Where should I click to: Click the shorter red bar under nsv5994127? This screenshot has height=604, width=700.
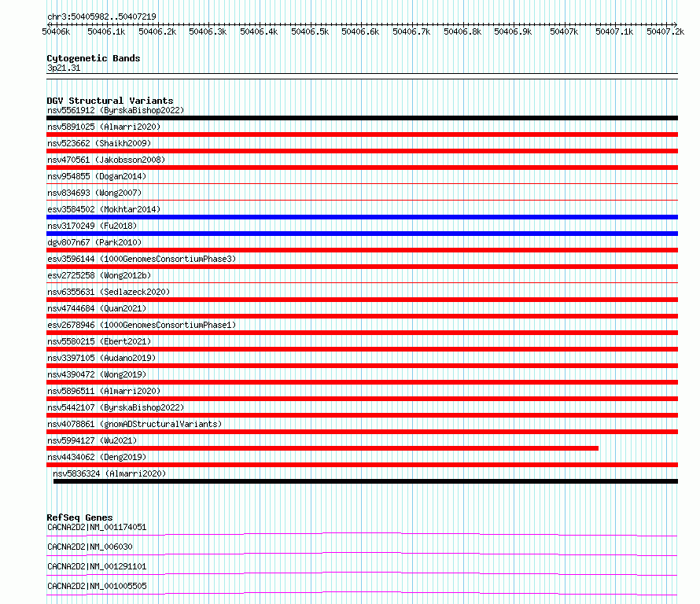[x=322, y=448]
